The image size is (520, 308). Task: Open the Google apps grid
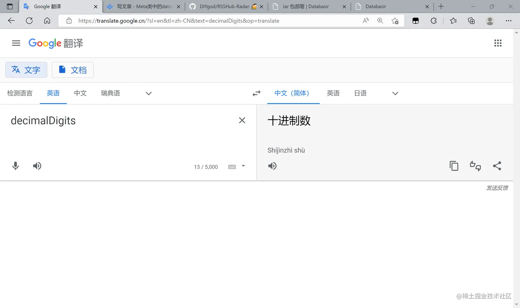tap(498, 43)
